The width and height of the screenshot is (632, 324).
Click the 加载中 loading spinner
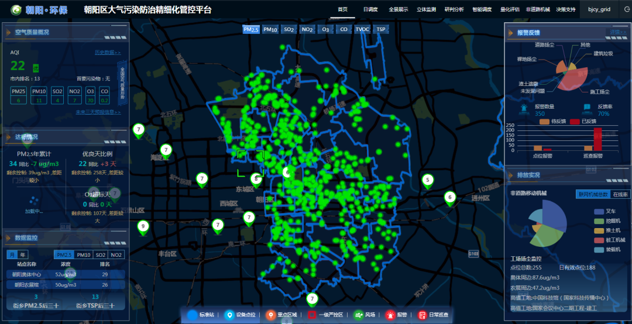click(34, 200)
